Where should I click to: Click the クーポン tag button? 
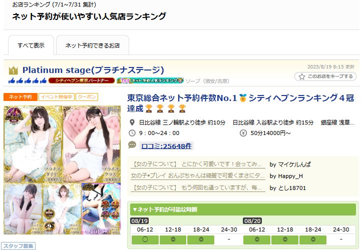coord(87,97)
